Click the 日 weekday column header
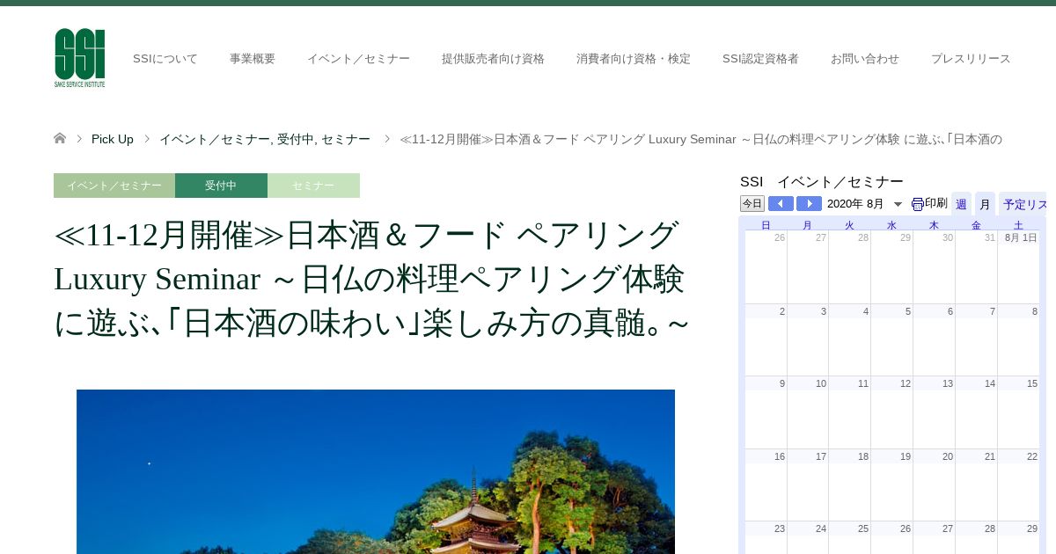 click(x=766, y=225)
